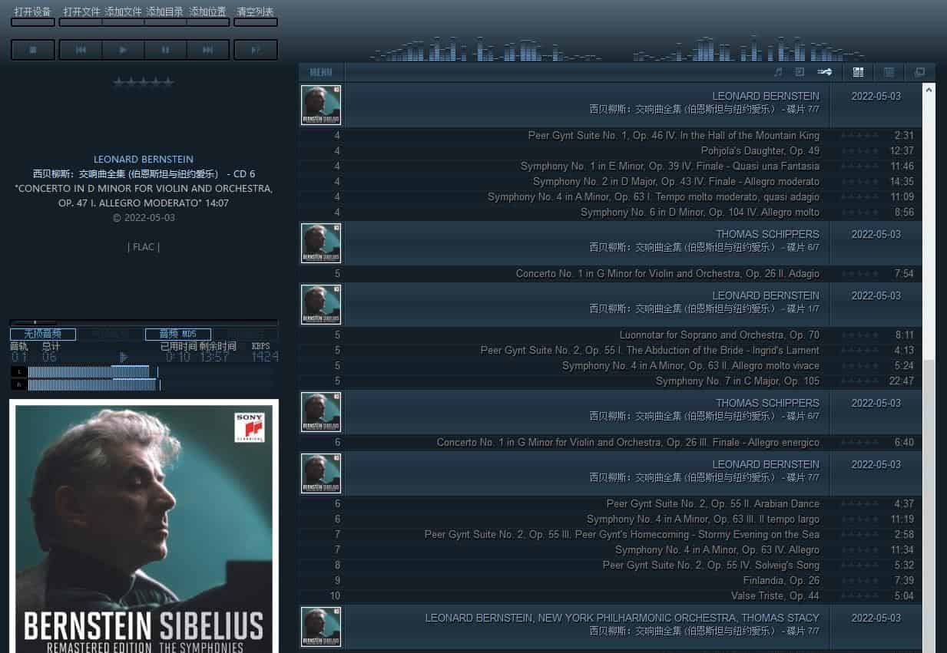
Task: Click rating stars on the 'Pohjola's Daughter' row
Action: click(x=859, y=151)
